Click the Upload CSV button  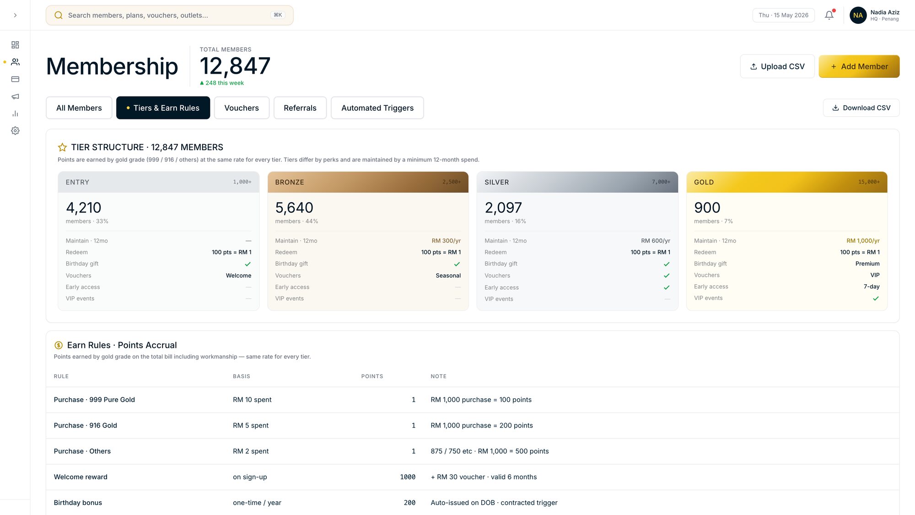(x=777, y=66)
